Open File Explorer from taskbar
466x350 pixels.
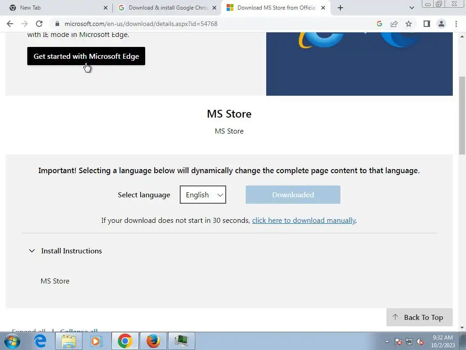click(69, 341)
